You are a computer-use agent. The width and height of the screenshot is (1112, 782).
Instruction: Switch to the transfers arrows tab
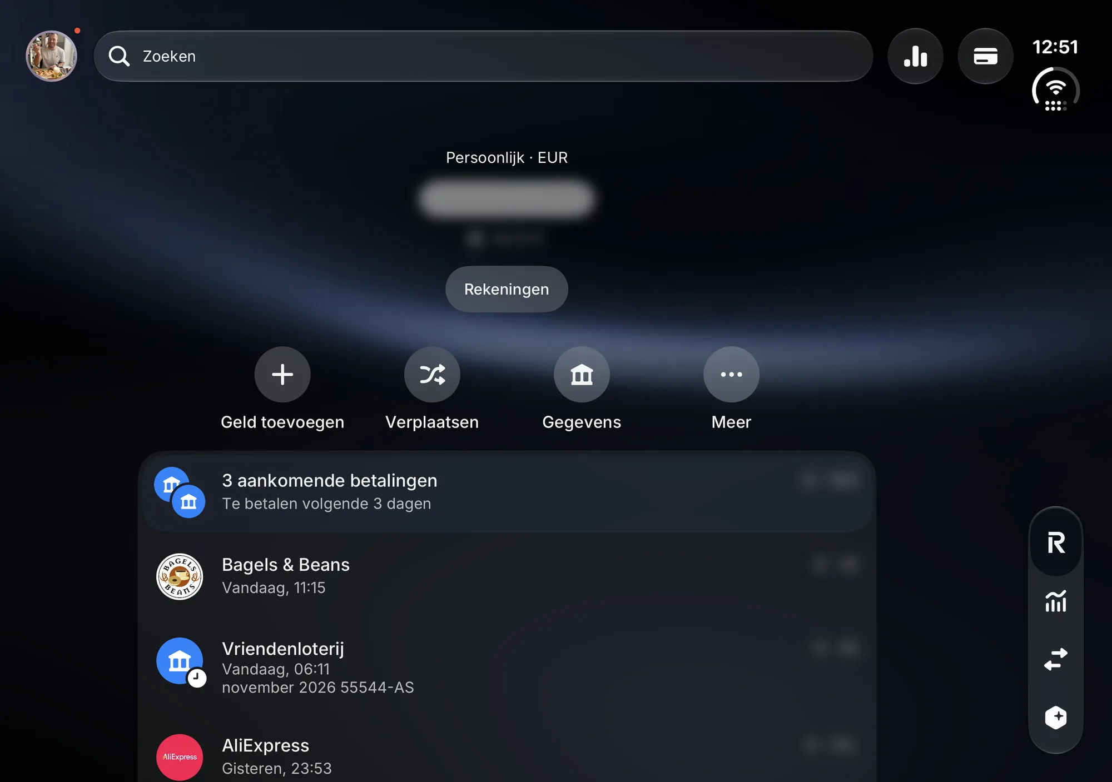[1056, 659]
